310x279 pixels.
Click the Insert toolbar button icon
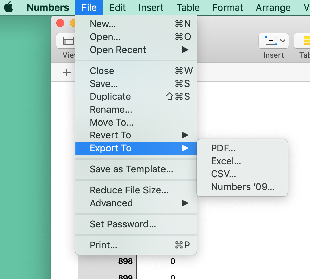tap(271, 41)
